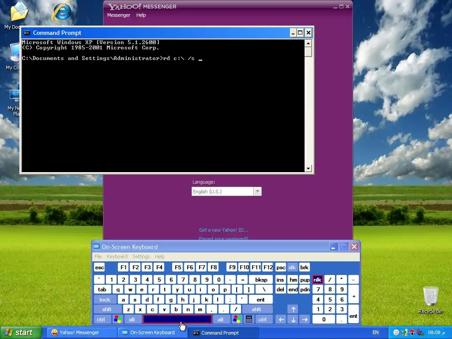
Task: Click inside the Command Prompt console area
Action: (x=163, y=106)
